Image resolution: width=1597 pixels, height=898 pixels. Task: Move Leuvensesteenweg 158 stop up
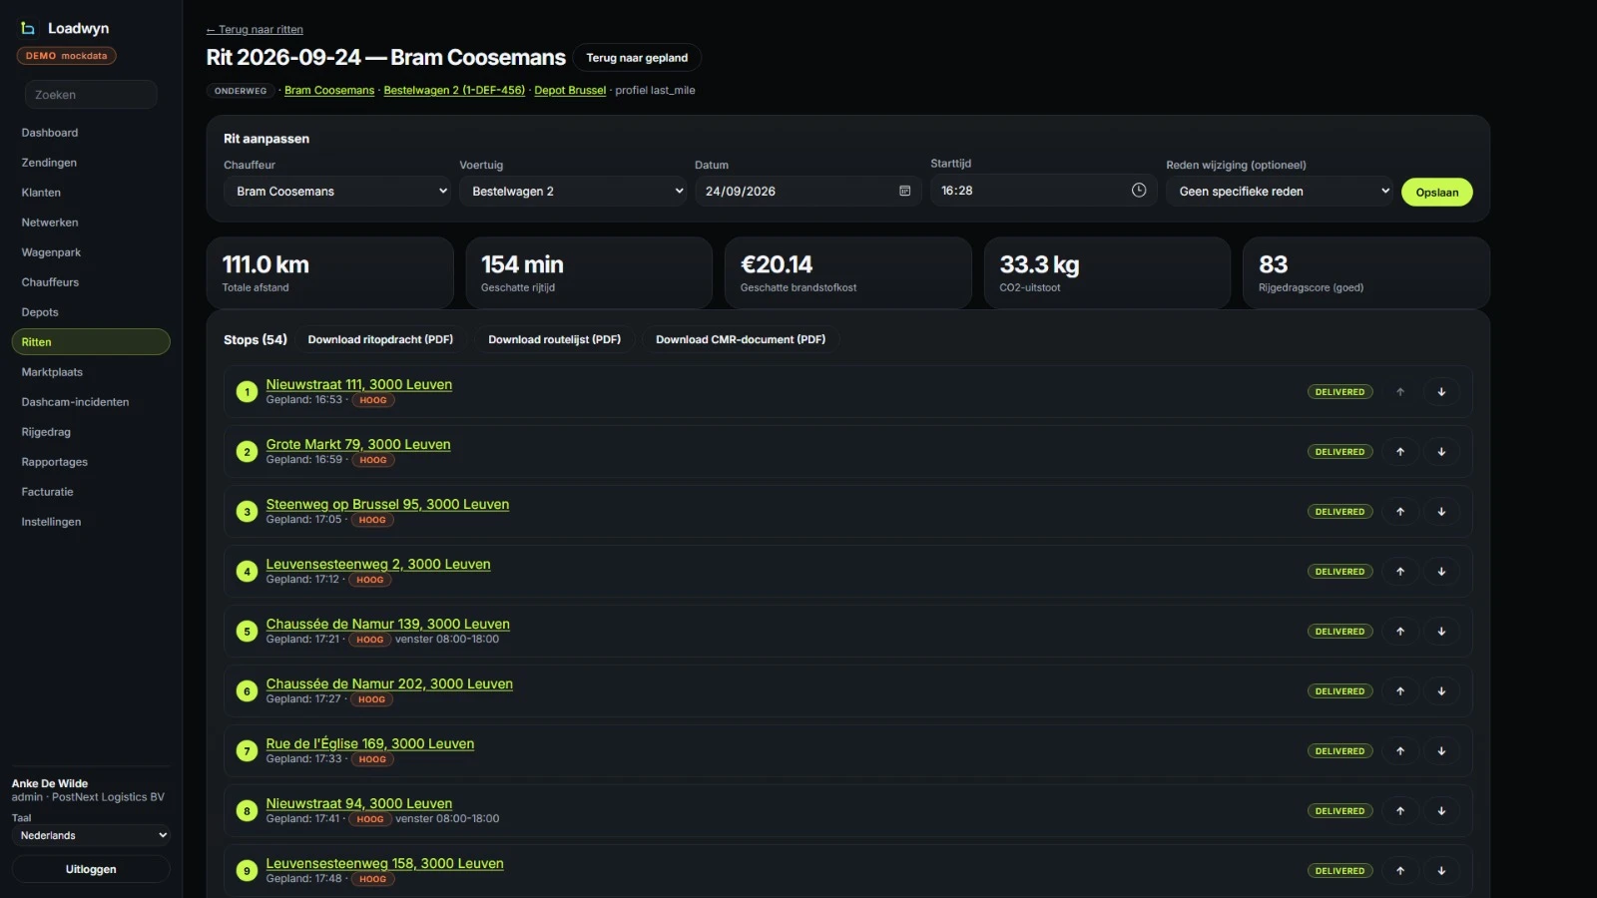[x=1400, y=871]
